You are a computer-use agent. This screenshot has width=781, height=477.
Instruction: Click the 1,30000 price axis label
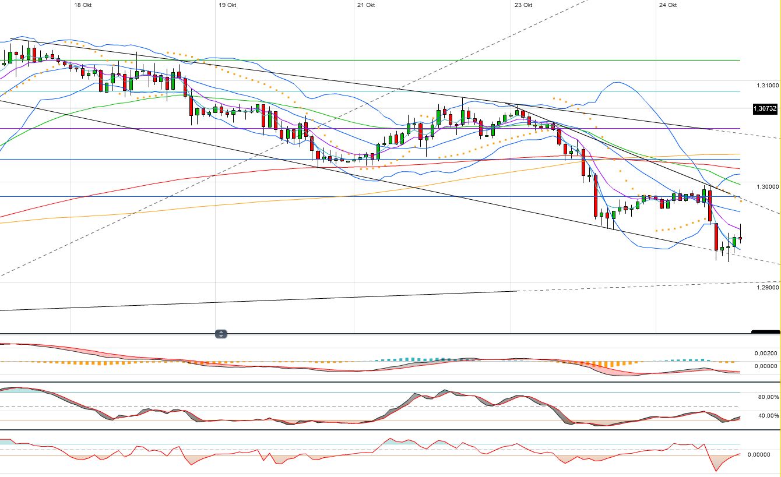click(767, 186)
